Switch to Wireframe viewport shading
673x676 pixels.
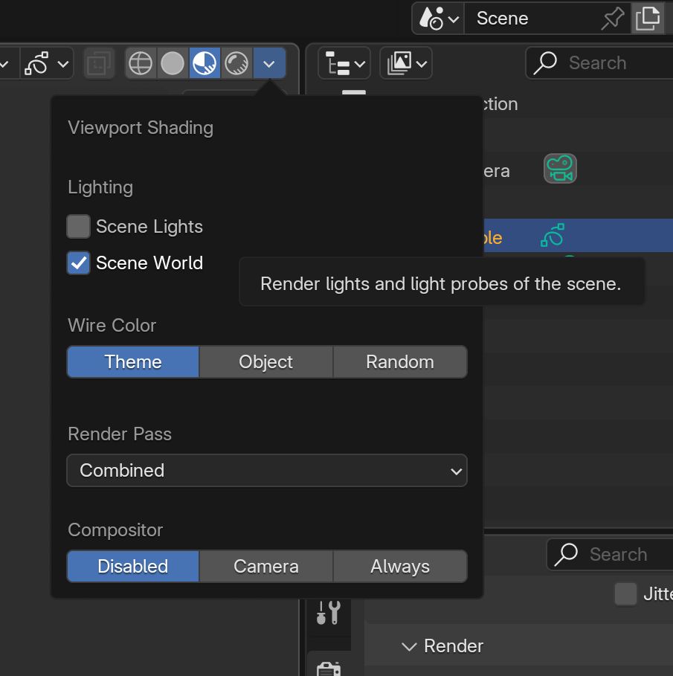point(141,63)
